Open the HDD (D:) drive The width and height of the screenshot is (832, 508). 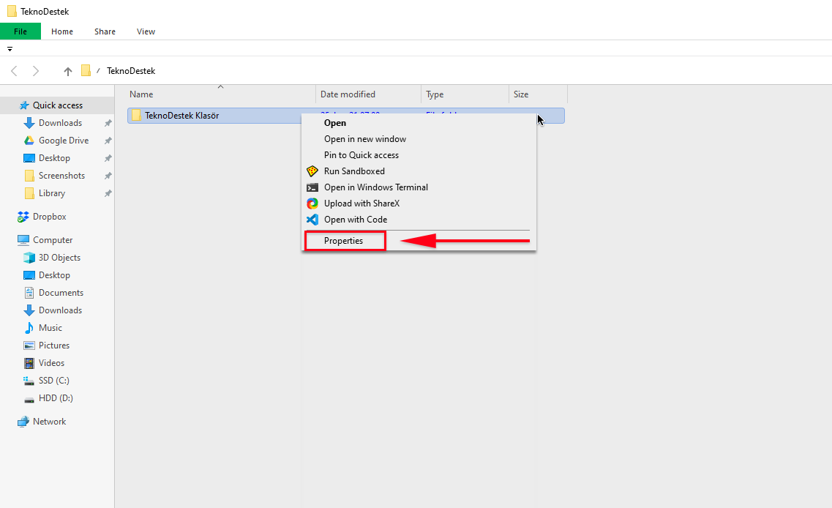click(x=55, y=397)
